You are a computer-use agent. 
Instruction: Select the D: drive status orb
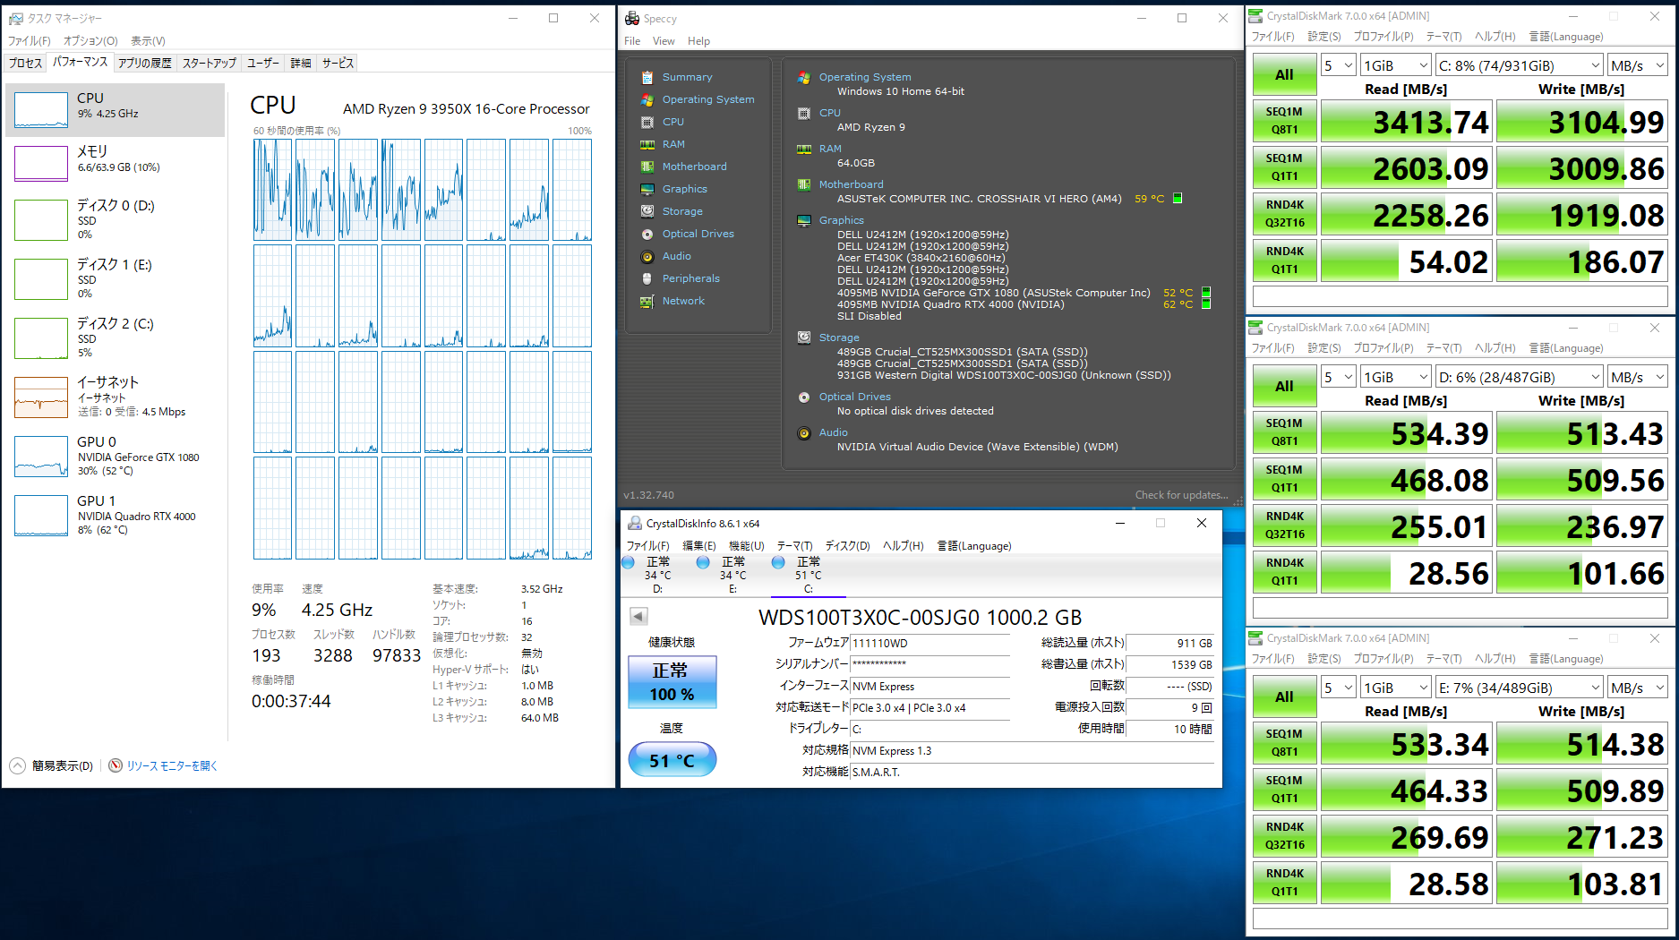[x=629, y=562]
